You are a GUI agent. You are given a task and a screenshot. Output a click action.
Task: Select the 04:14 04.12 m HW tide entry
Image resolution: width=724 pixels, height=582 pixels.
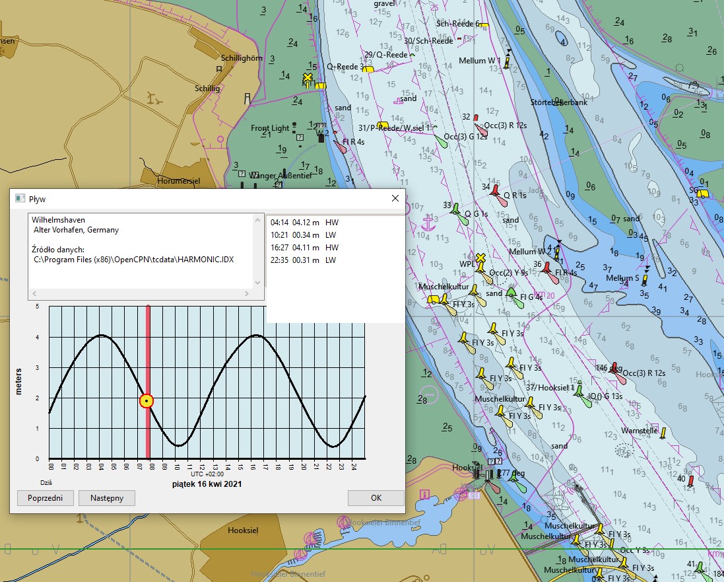[305, 223]
